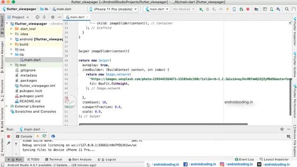Expand the test folder
Viewport: 297px width, 167px height.
click(11, 65)
